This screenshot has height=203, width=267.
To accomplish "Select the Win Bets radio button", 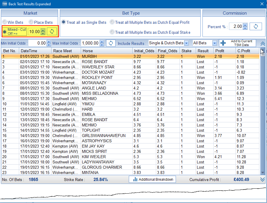I will [5, 22].
